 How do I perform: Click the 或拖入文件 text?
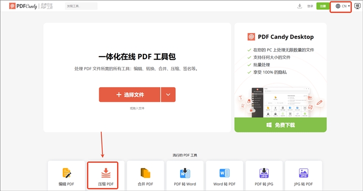coord(137,108)
